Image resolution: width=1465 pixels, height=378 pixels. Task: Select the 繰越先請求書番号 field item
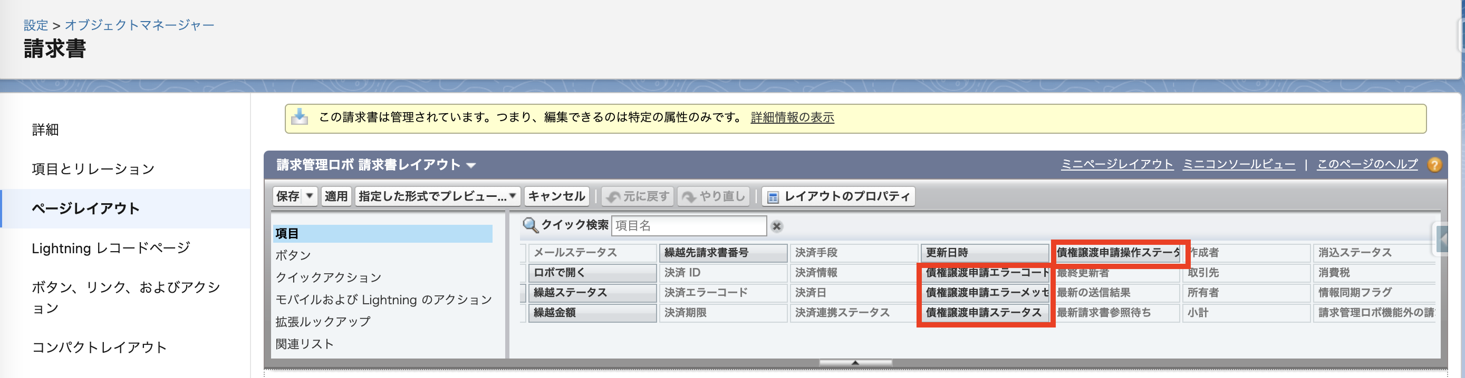(723, 253)
